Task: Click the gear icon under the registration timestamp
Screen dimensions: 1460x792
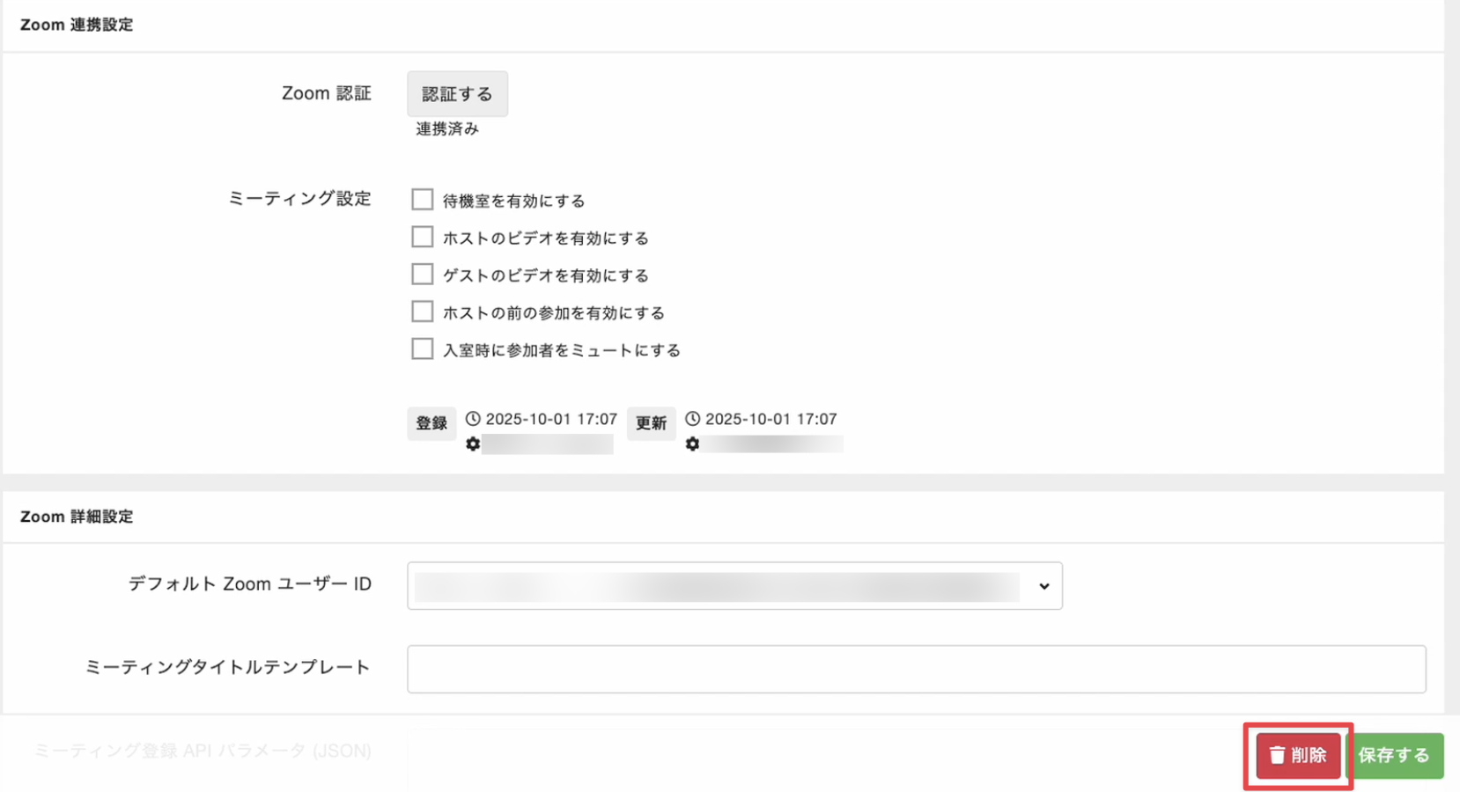Action: click(x=473, y=444)
